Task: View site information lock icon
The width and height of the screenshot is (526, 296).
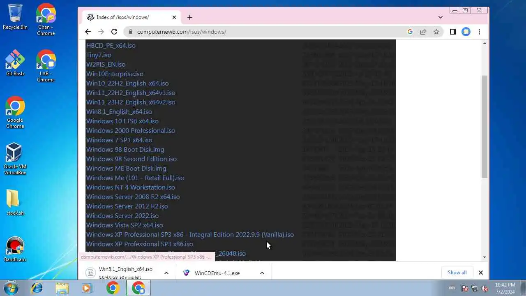Action: pos(130,32)
